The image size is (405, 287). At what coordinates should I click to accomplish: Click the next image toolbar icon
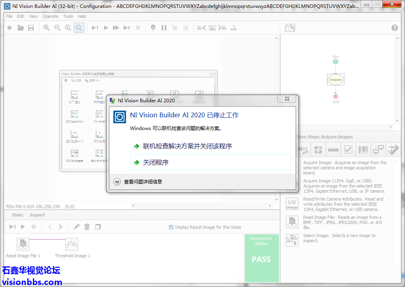tap(222, 28)
